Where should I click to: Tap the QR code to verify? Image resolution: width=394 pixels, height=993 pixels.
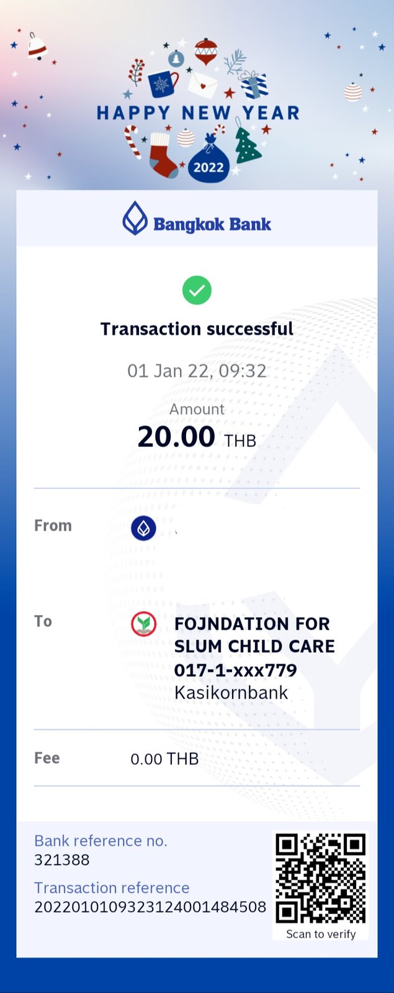pos(320,878)
